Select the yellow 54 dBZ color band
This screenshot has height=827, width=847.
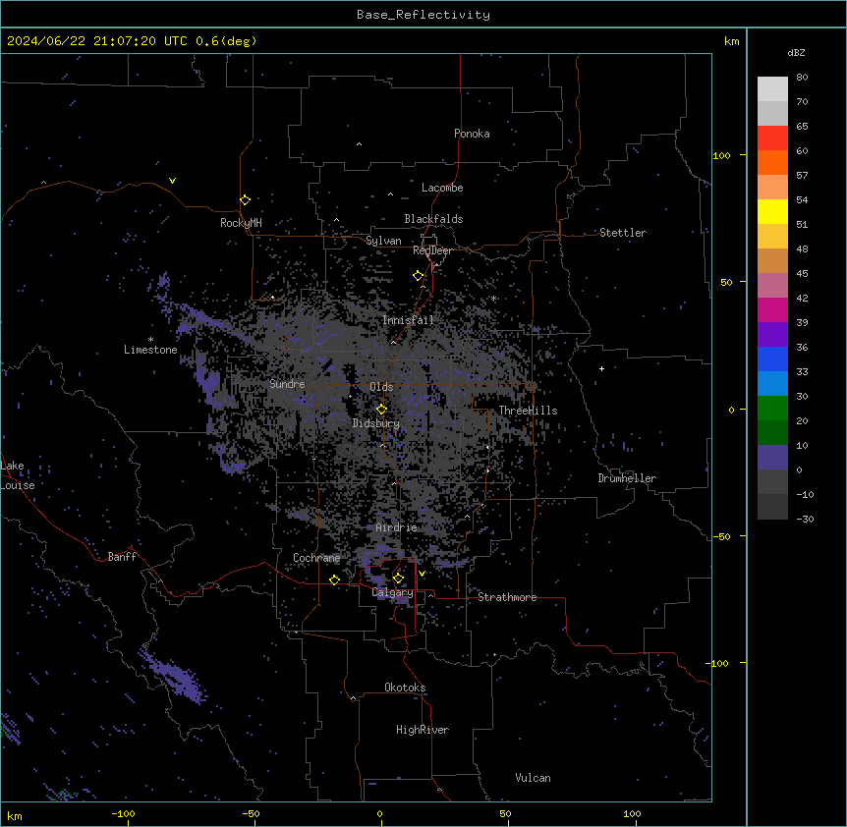(x=772, y=211)
